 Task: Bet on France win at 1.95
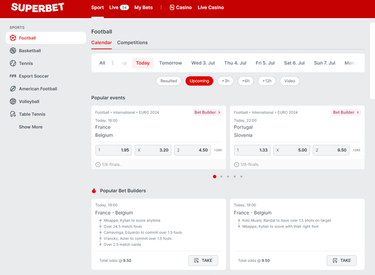[114, 150]
